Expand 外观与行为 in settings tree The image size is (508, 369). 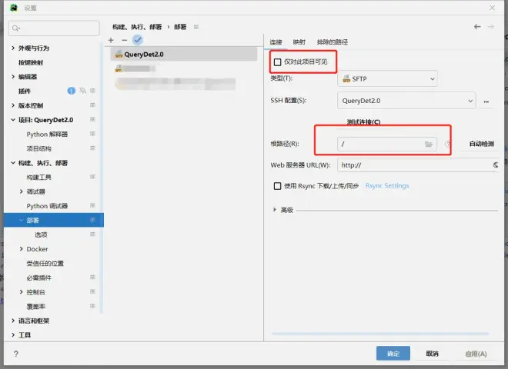coord(13,48)
